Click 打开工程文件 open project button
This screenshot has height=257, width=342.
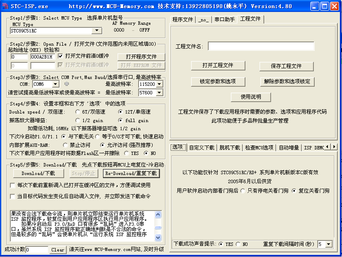pos(218,65)
